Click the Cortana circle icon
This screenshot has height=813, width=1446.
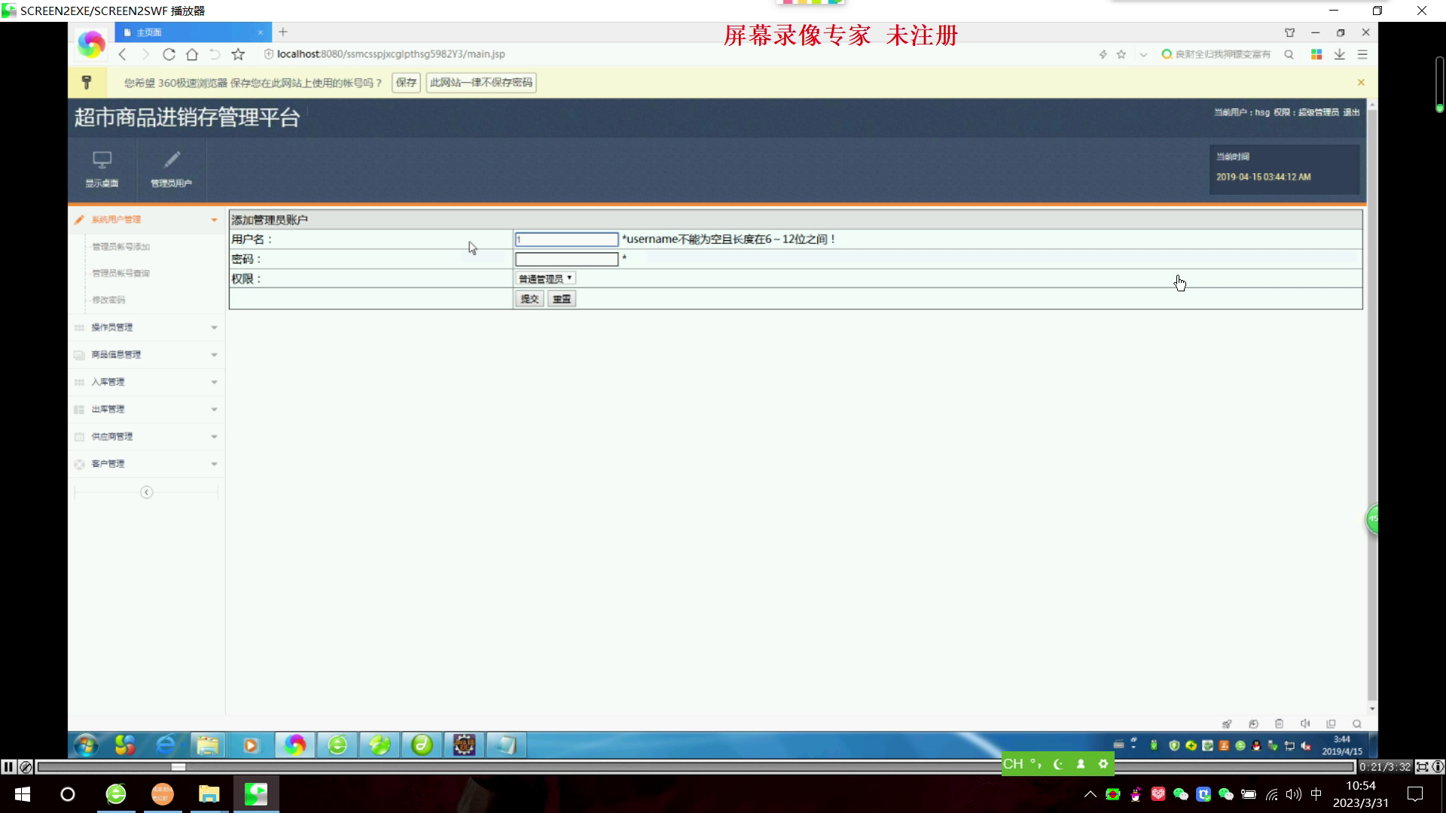click(68, 794)
